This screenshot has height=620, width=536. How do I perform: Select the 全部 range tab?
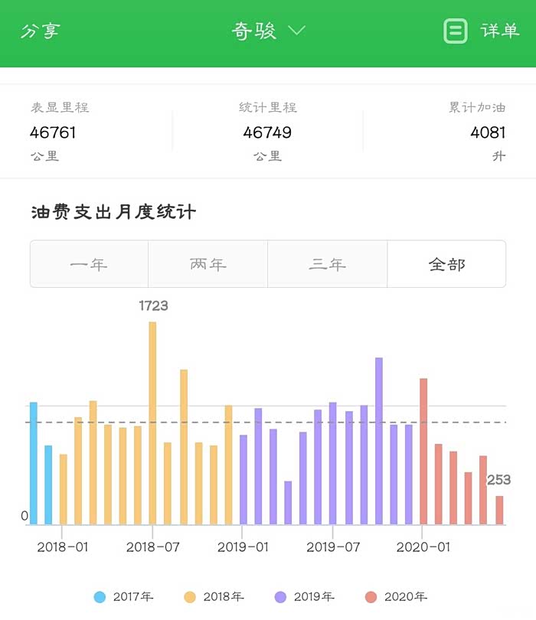446,264
